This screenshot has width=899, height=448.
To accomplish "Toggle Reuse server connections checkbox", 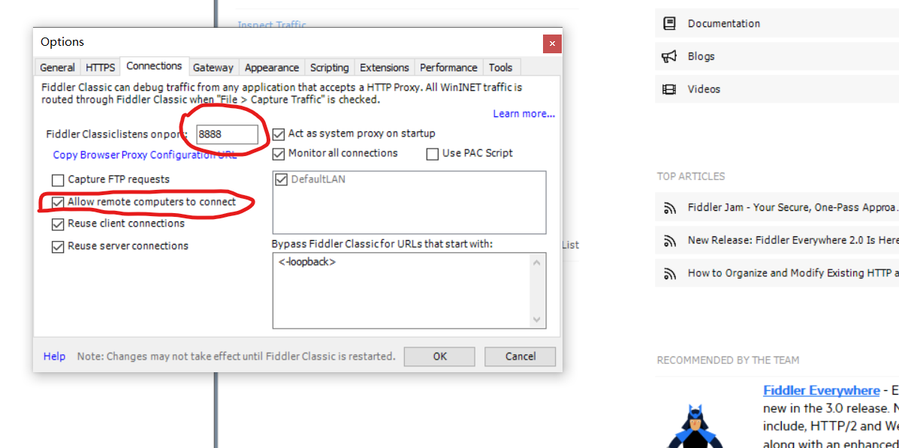I will pos(57,247).
